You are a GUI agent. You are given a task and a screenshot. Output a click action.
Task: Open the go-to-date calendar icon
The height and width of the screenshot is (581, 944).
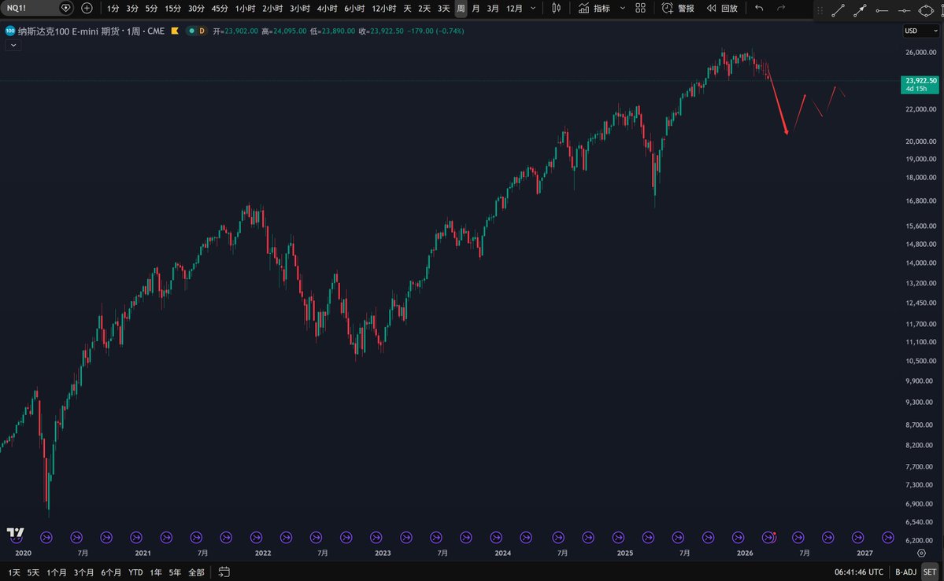click(224, 572)
